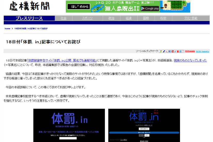Click the paragraph starting 協議の結果
This screenshot has height=142, width=213.
pos(106,76)
